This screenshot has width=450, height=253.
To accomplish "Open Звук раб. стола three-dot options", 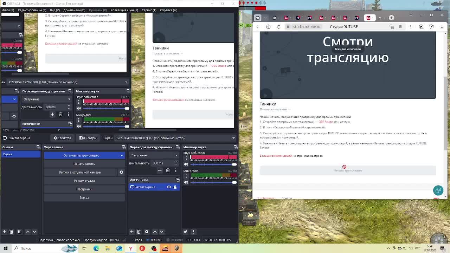I will pos(186,158).
